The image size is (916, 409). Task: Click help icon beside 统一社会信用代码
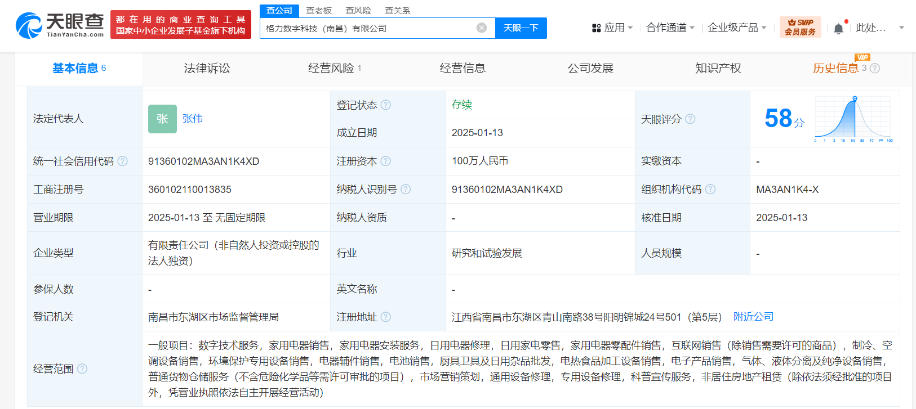122,161
